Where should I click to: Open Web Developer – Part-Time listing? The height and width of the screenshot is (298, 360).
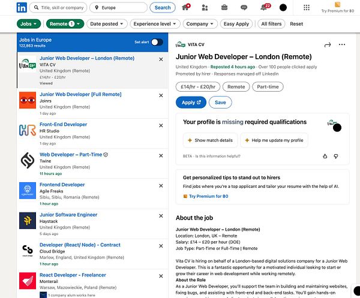click(x=71, y=155)
